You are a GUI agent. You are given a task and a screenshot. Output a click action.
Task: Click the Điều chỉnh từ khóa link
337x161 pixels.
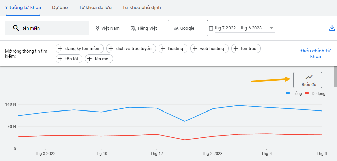315,54
